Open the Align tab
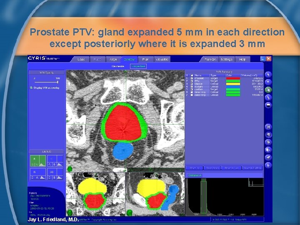The image size is (300, 225). click(113, 59)
